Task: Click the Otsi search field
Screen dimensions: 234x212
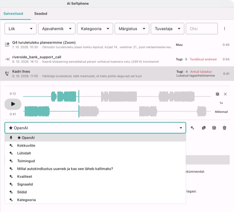Action: 202,28
